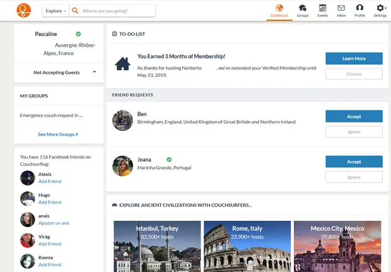Dismiss the membership notification

[354, 74]
